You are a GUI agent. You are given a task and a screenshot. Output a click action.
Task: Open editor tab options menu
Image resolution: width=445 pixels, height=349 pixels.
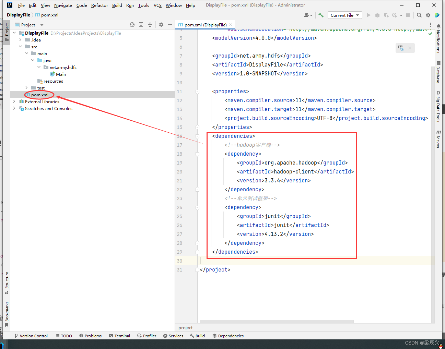[431, 25]
